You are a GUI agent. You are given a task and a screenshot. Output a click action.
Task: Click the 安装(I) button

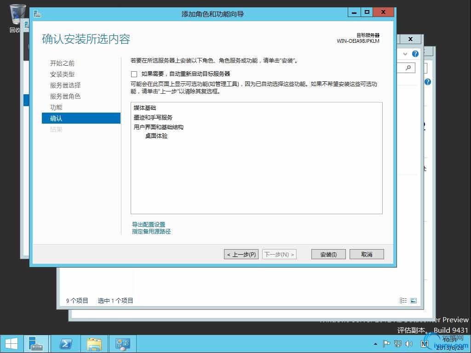[x=328, y=254]
